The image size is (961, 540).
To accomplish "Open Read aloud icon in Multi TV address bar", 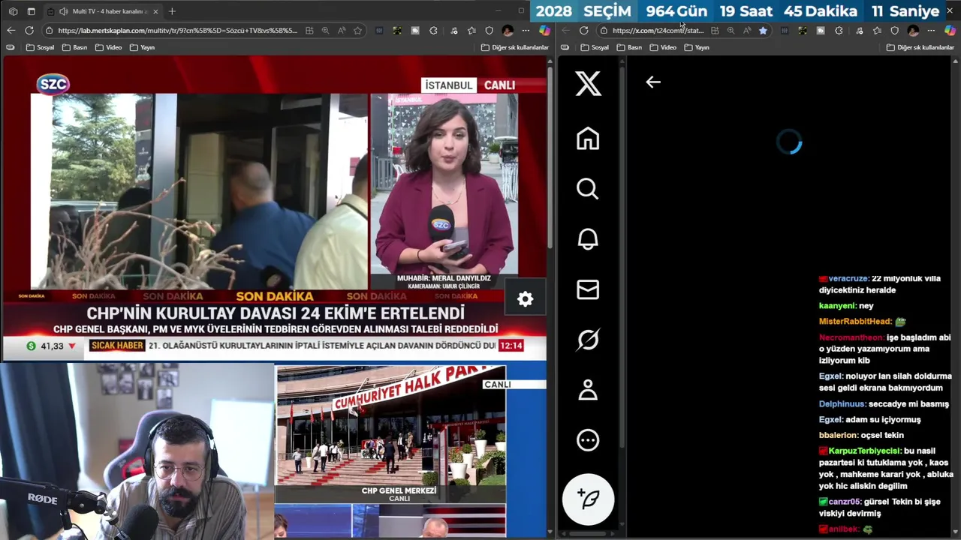I will 342,31.
